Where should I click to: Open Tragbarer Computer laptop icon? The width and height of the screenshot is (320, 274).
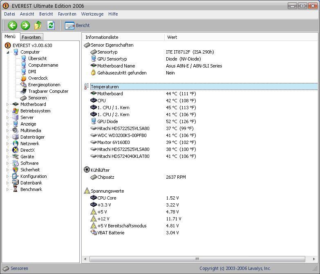23,91
